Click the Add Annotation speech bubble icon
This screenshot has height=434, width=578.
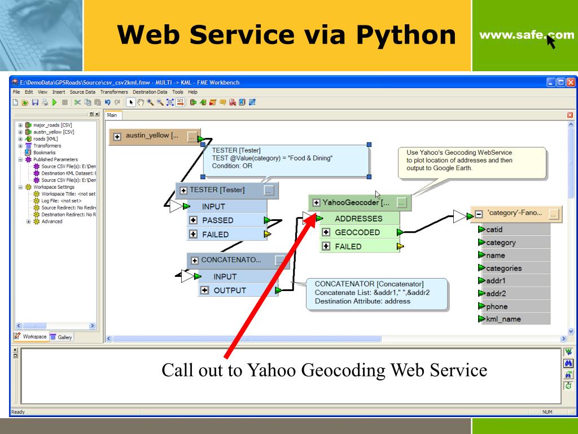coord(222,102)
